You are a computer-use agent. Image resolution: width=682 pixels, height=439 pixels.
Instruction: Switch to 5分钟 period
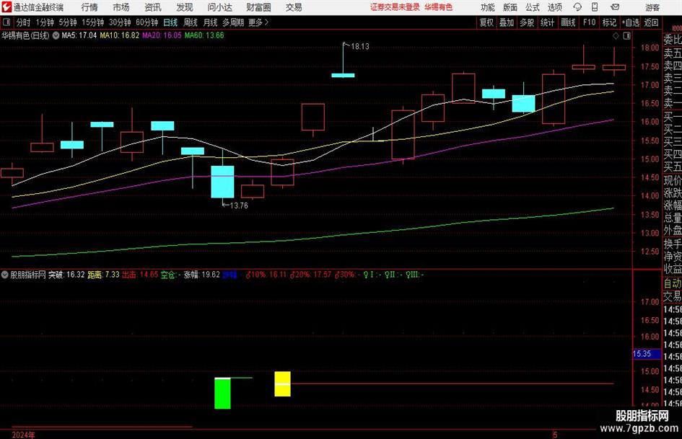pos(67,22)
